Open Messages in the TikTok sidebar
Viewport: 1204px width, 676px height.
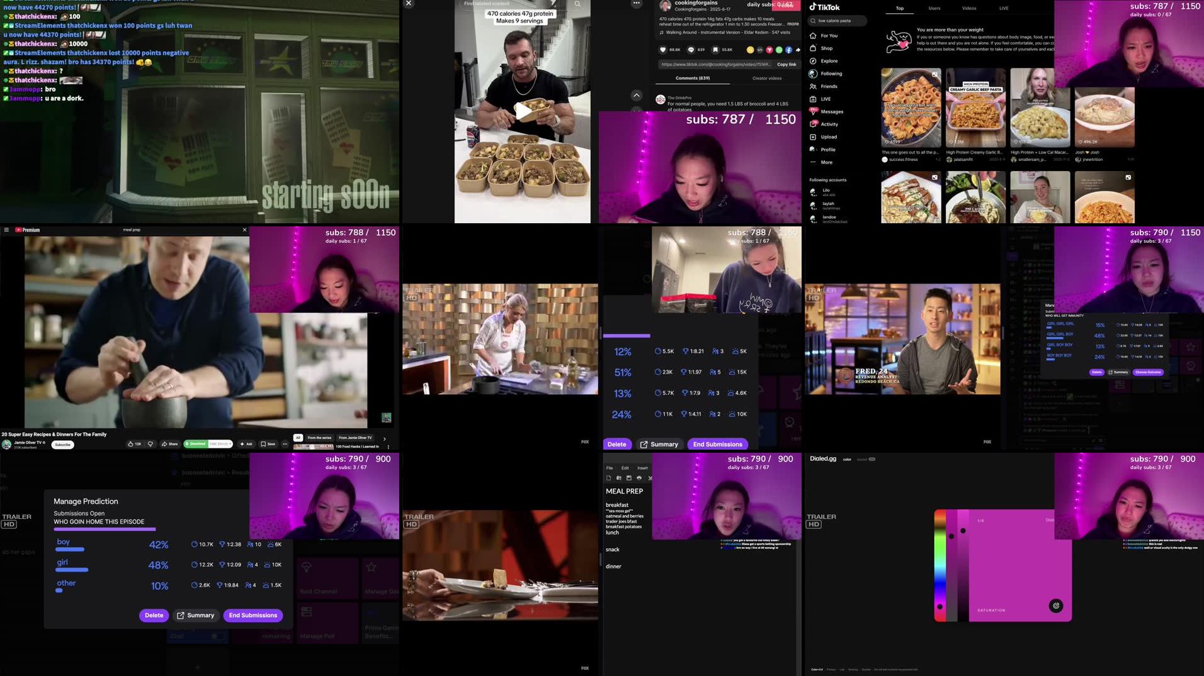(832, 111)
